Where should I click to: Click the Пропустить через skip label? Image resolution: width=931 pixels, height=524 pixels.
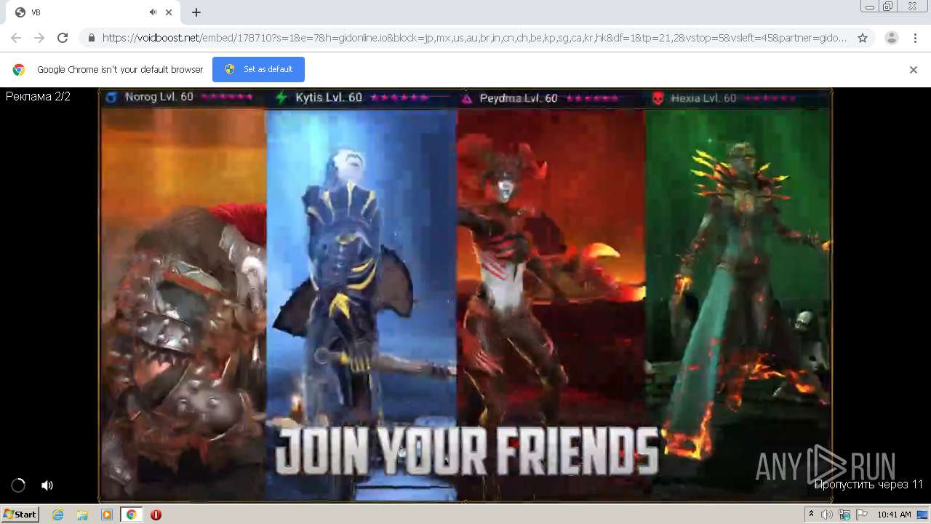pyautogui.click(x=868, y=485)
